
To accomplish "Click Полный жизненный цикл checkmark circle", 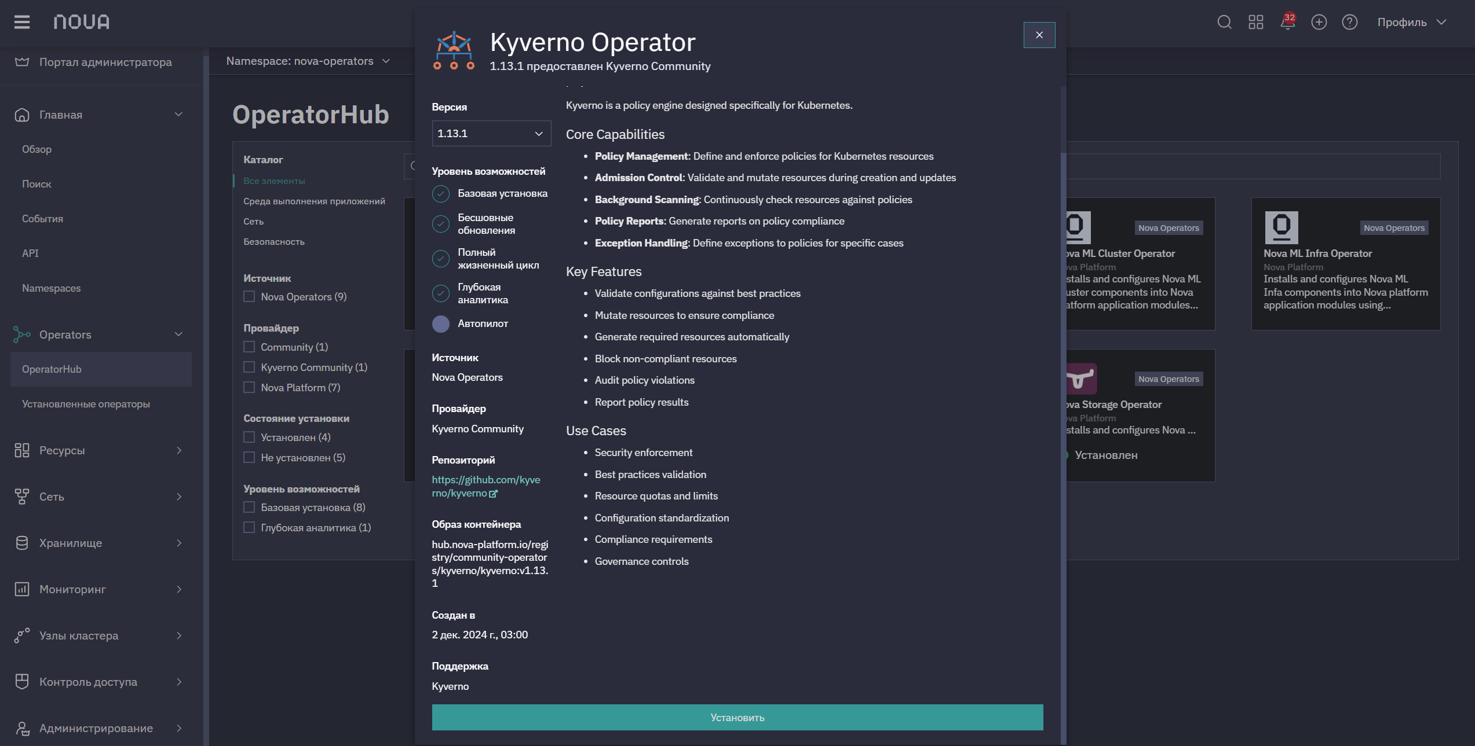I will (x=441, y=259).
